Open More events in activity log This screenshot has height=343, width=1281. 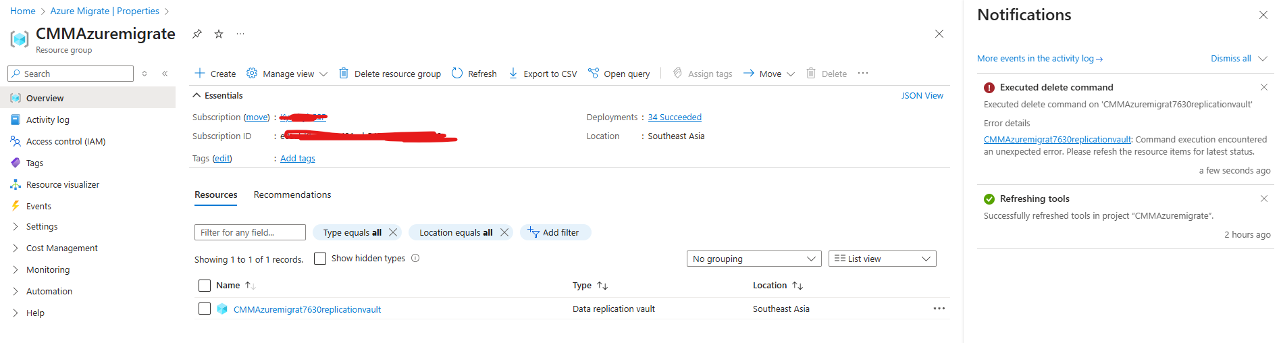click(x=1040, y=59)
